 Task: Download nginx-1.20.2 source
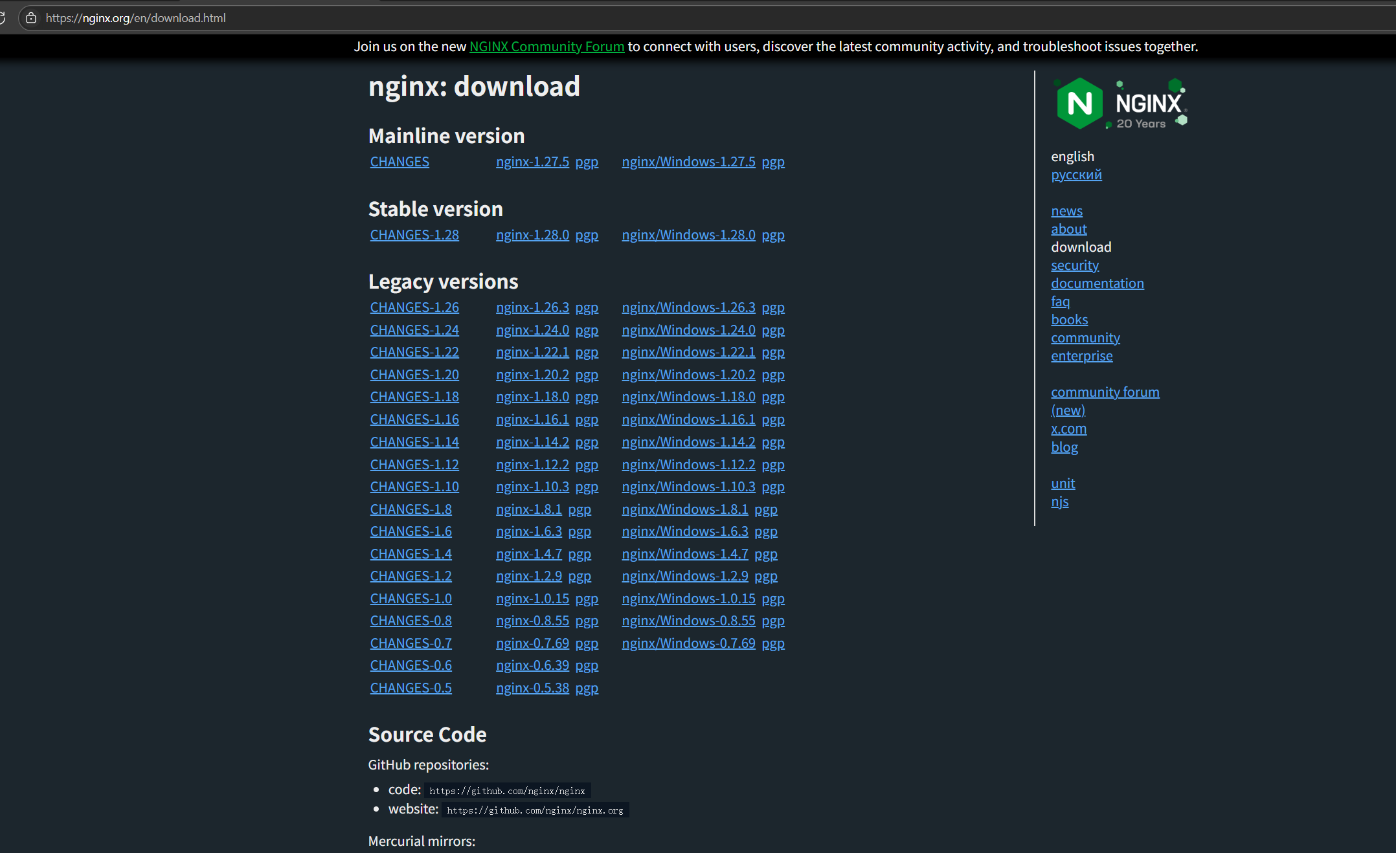pyautogui.click(x=532, y=375)
